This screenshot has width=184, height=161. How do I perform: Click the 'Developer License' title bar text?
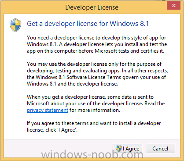pos(92,7)
